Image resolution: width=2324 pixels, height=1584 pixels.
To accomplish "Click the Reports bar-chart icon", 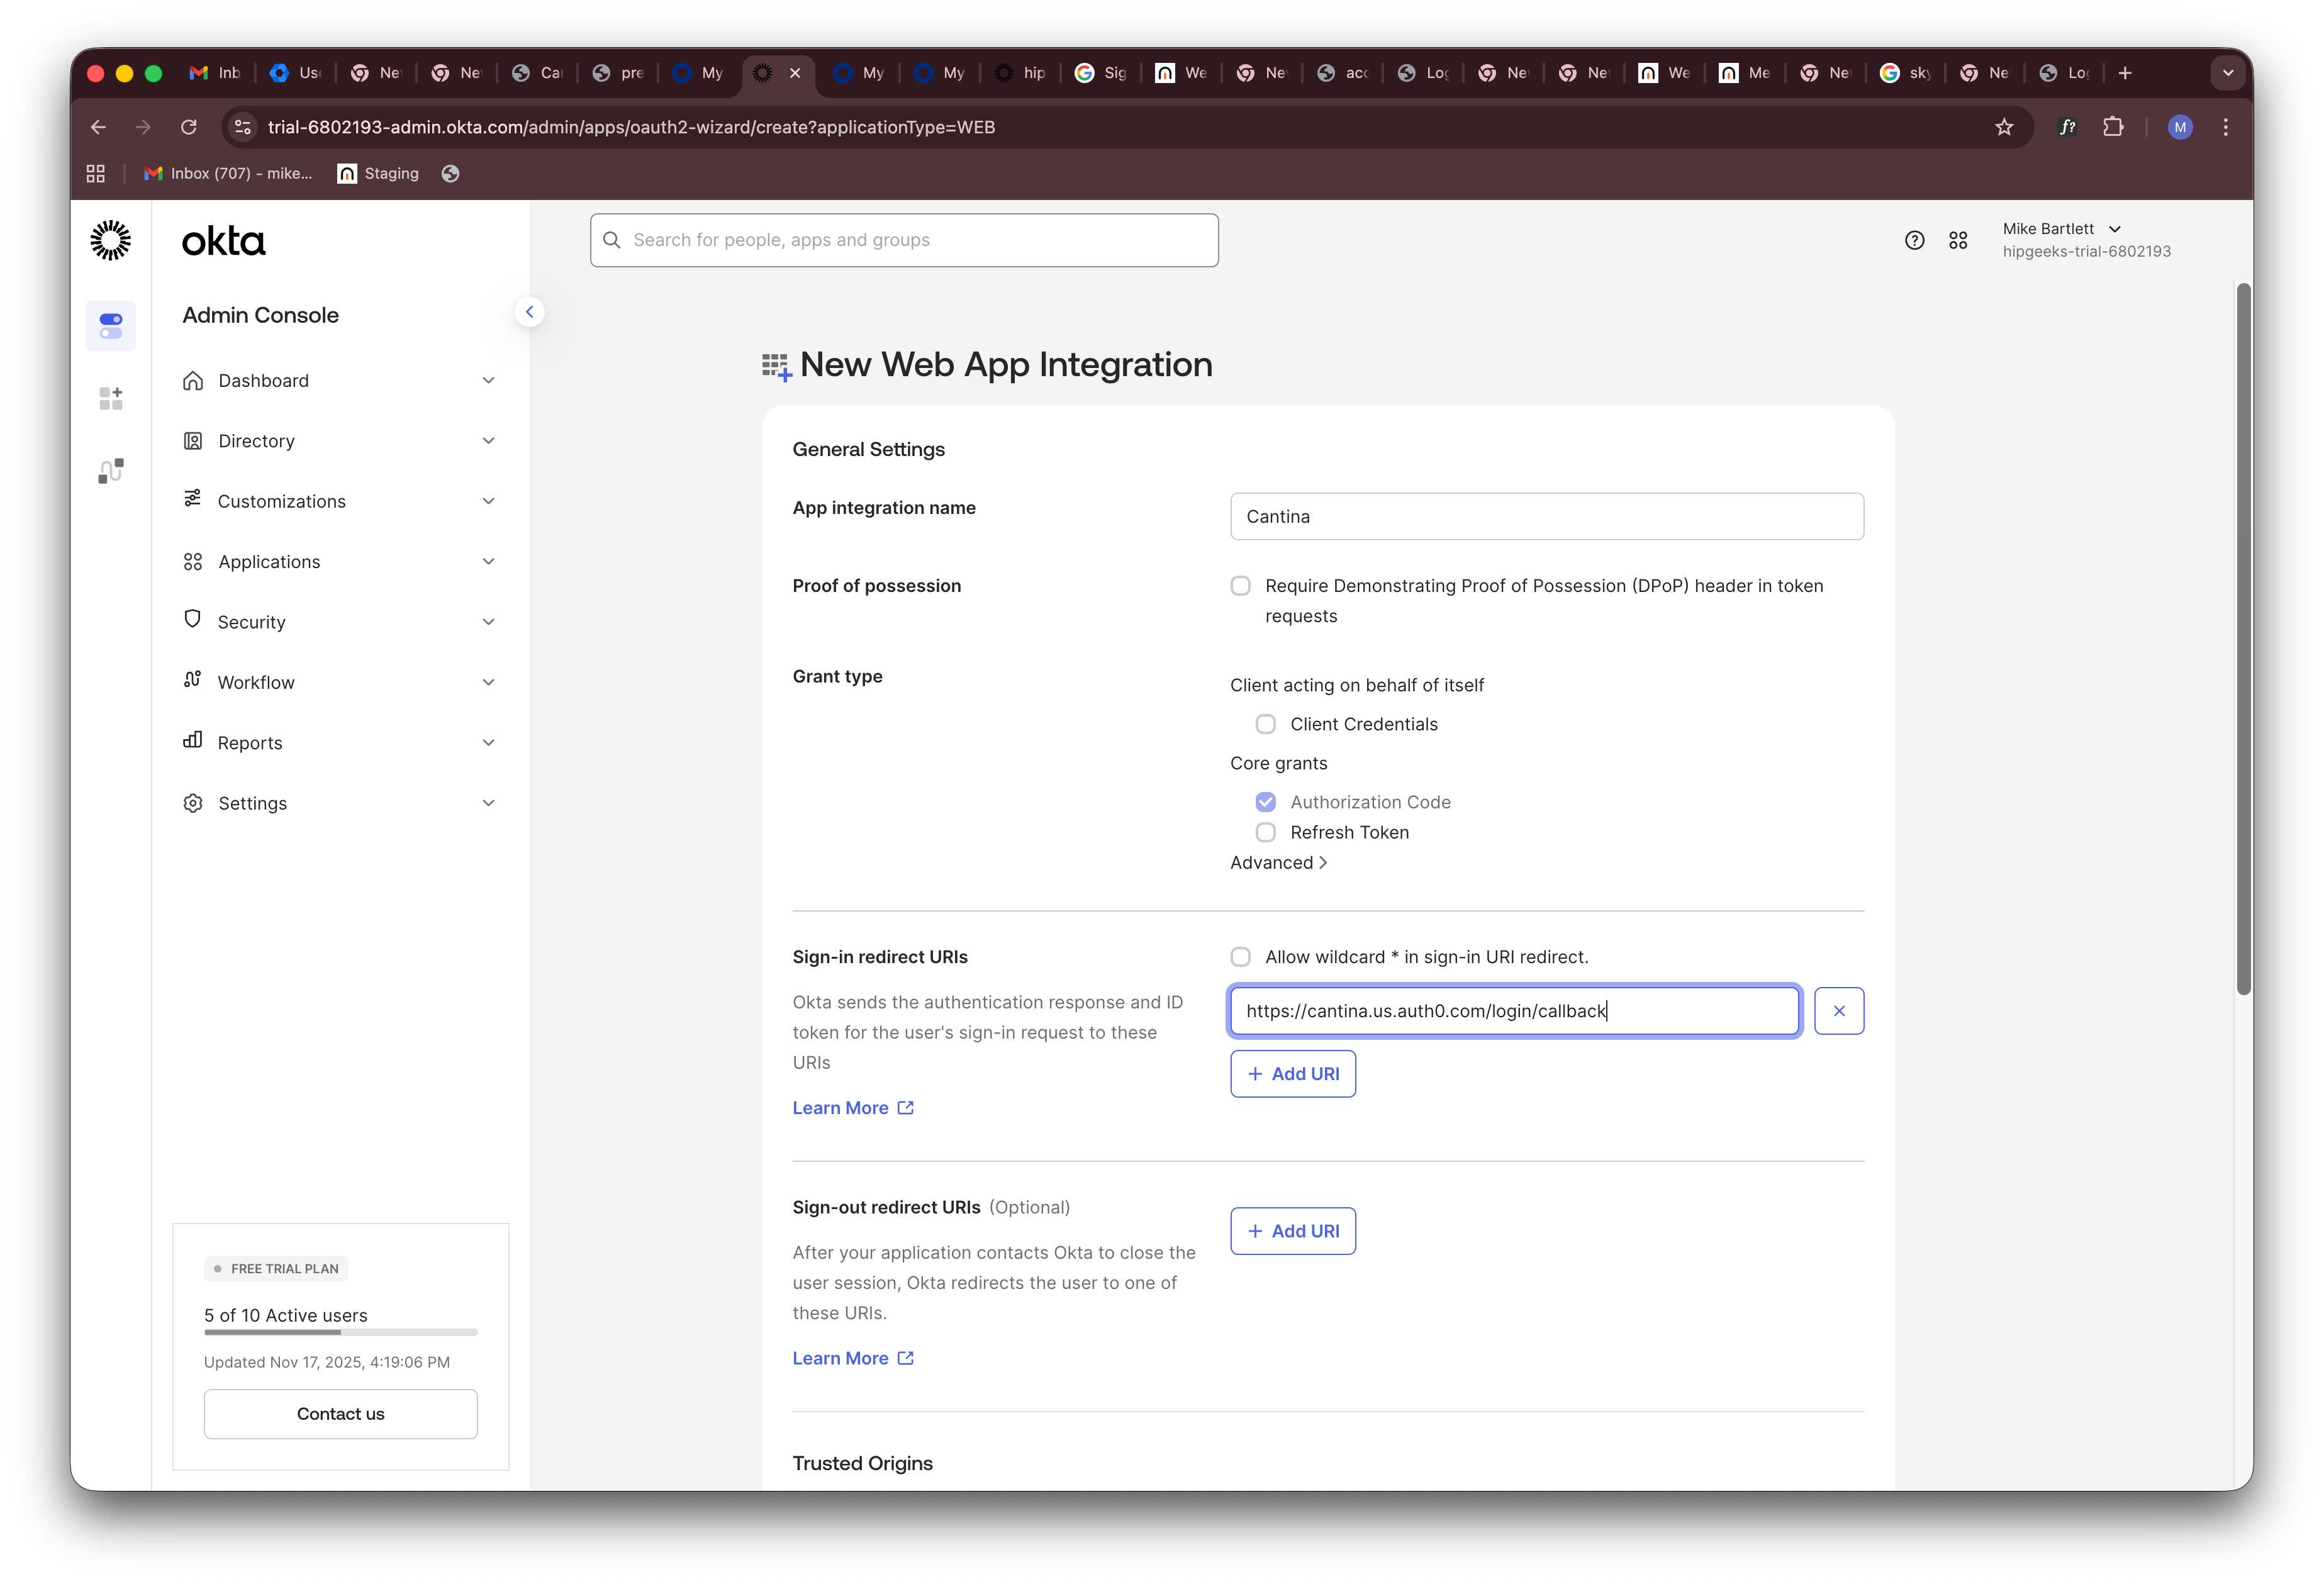I will [193, 742].
